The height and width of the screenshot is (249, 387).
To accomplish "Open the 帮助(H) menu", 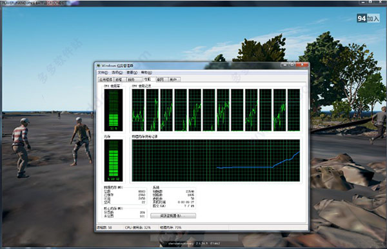I will [146, 72].
